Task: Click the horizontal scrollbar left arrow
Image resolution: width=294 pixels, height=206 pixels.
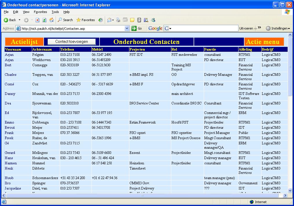Action: click(3, 195)
